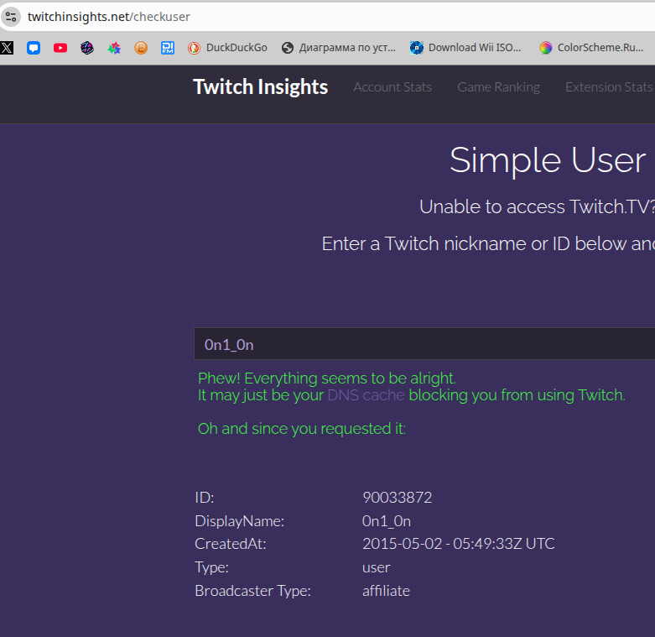The height and width of the screenshot is (637, 655).
Task: Click the 'Oh and since you requested it:' text
Action: 302,429
